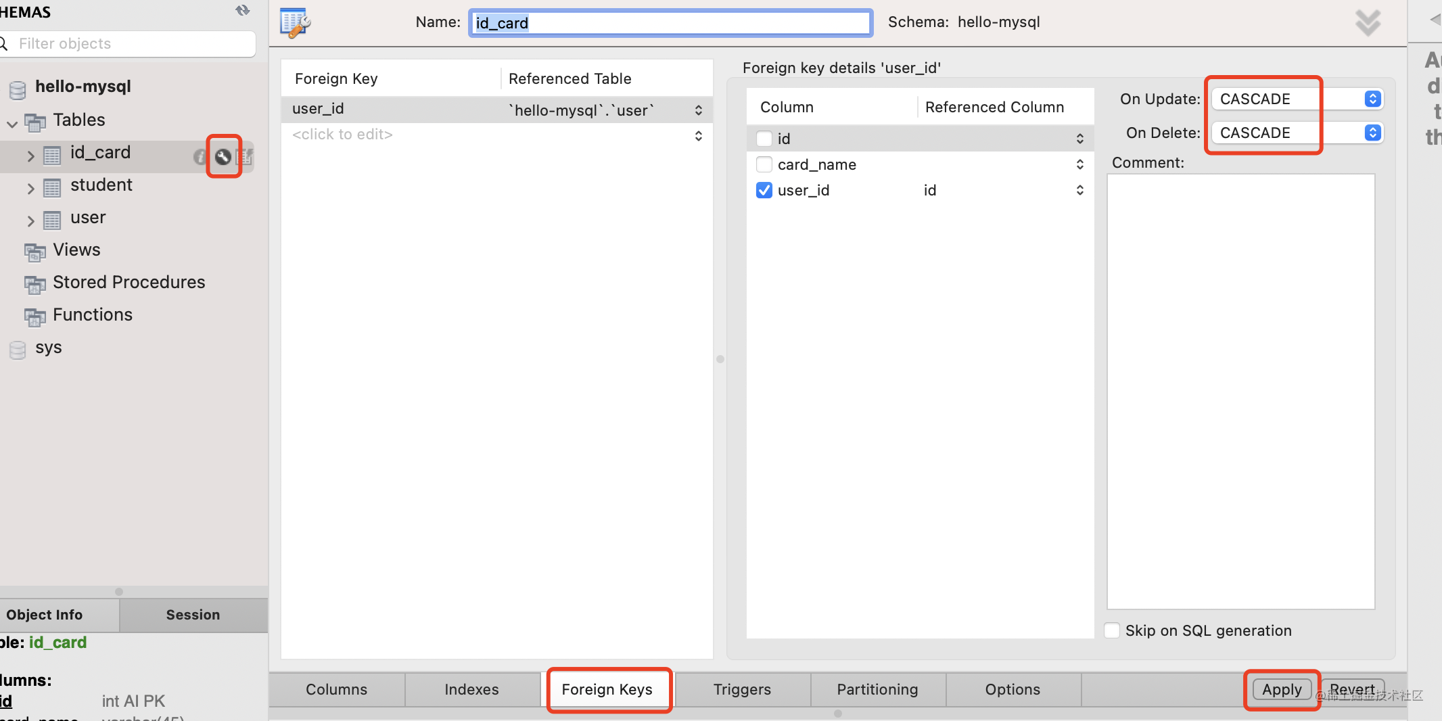Open the Triggers tab
Viewport: 1442px width, 721px height.
click(743, 689)
